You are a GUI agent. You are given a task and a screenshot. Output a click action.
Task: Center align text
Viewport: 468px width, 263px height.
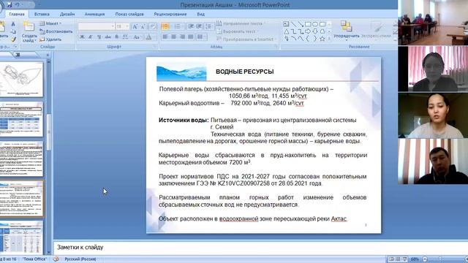tap(173, 37)
